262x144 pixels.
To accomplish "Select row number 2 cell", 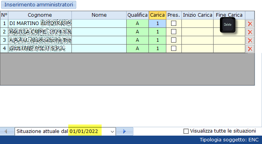I will 4,32.
